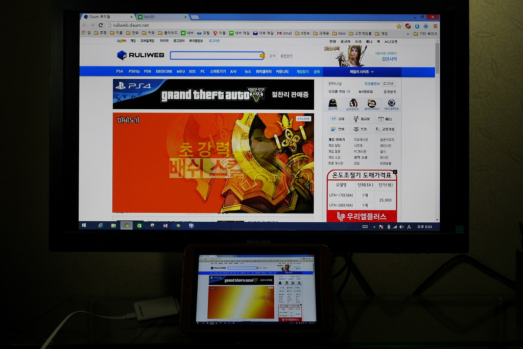This screenshot has width=523, height=349.
Task: Click the bookmark star in address bar
Action: coord(399,26)
